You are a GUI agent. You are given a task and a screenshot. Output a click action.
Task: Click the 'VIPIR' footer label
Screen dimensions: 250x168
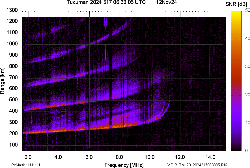click(172, 165)
